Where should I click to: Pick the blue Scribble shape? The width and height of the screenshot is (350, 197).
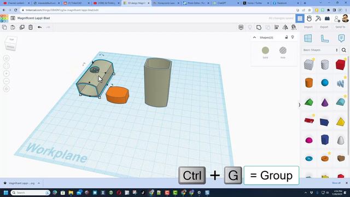pos(340,83)
